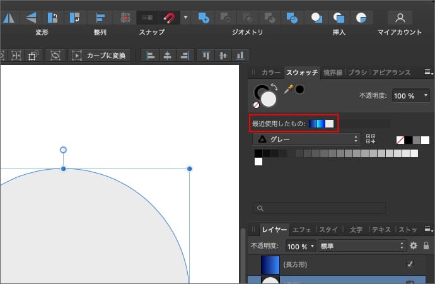
Task: Set color to none swatch under selector
Action: coord(256,105)
